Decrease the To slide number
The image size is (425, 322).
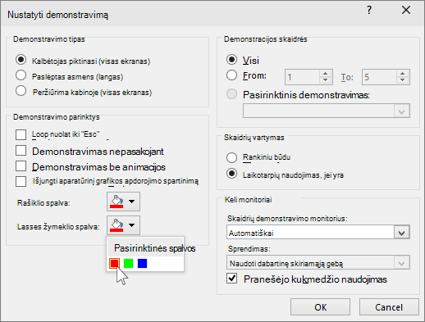(402, 80)
